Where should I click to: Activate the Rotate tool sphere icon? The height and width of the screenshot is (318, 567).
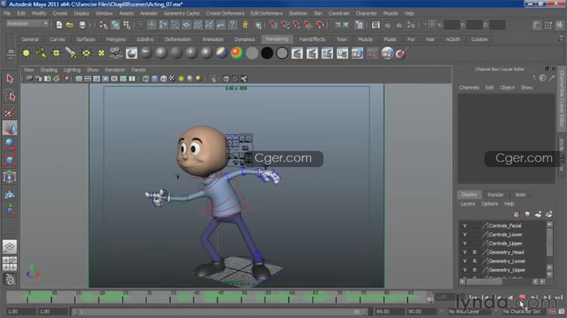click(x=10, y=144)
